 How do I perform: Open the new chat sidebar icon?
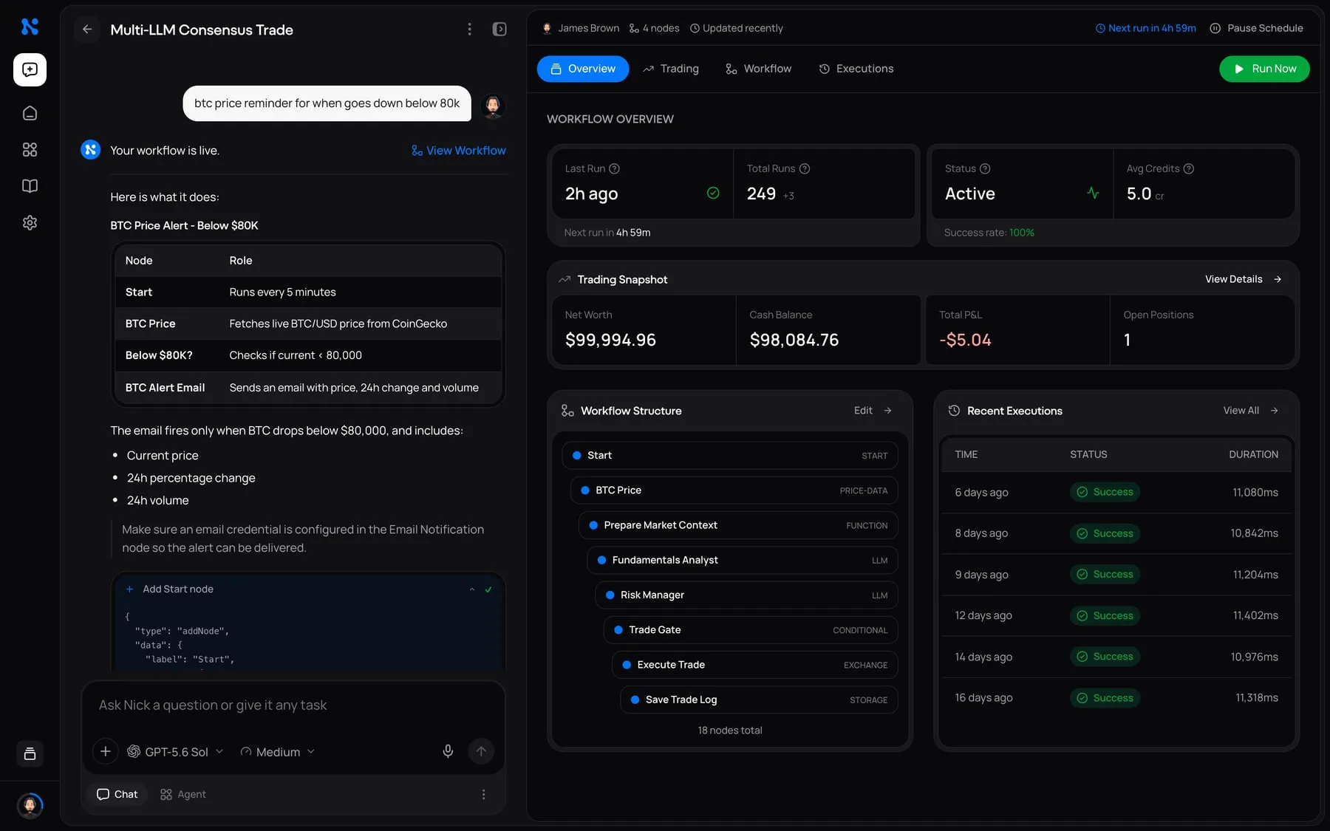(x=30, y=69)
